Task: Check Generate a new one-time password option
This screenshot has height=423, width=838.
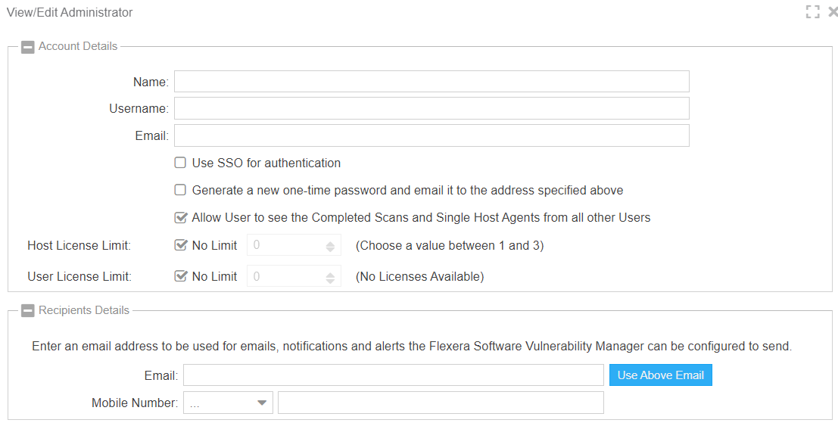Action: [x=180, y=190]
